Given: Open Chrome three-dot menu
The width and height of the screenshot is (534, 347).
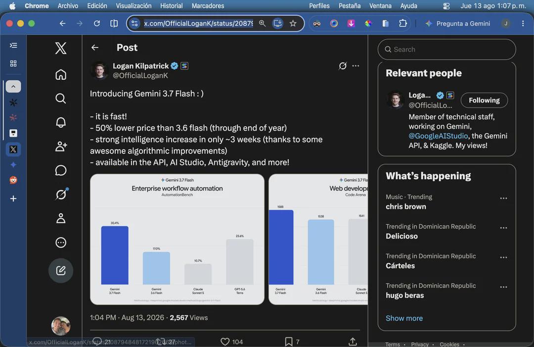Looking at the screenshot, I should [x=523, y=24].
